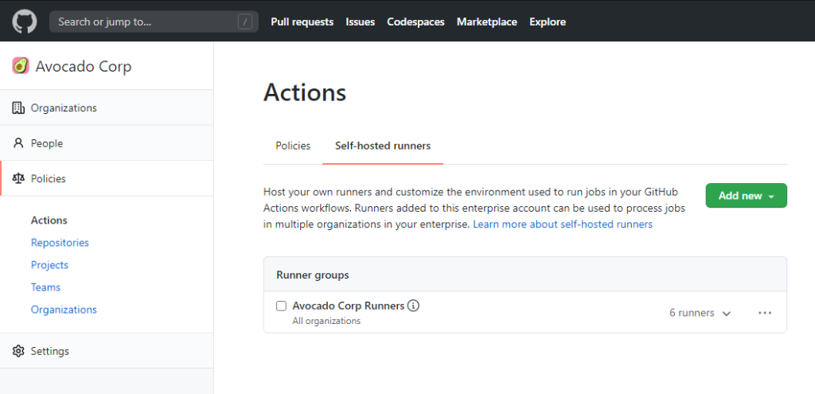Click the Organizations building icon in sidebar
The height and width of the screenshot is (394, 815).
[x=18, y=108]
